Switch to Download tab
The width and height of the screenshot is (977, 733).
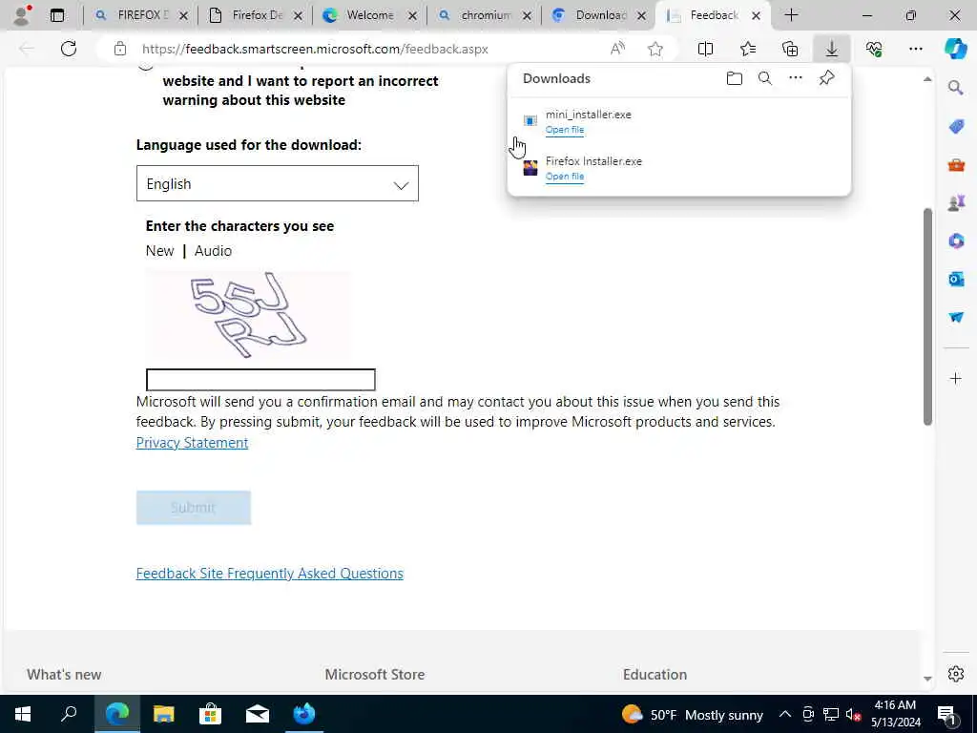coord(599,15)
